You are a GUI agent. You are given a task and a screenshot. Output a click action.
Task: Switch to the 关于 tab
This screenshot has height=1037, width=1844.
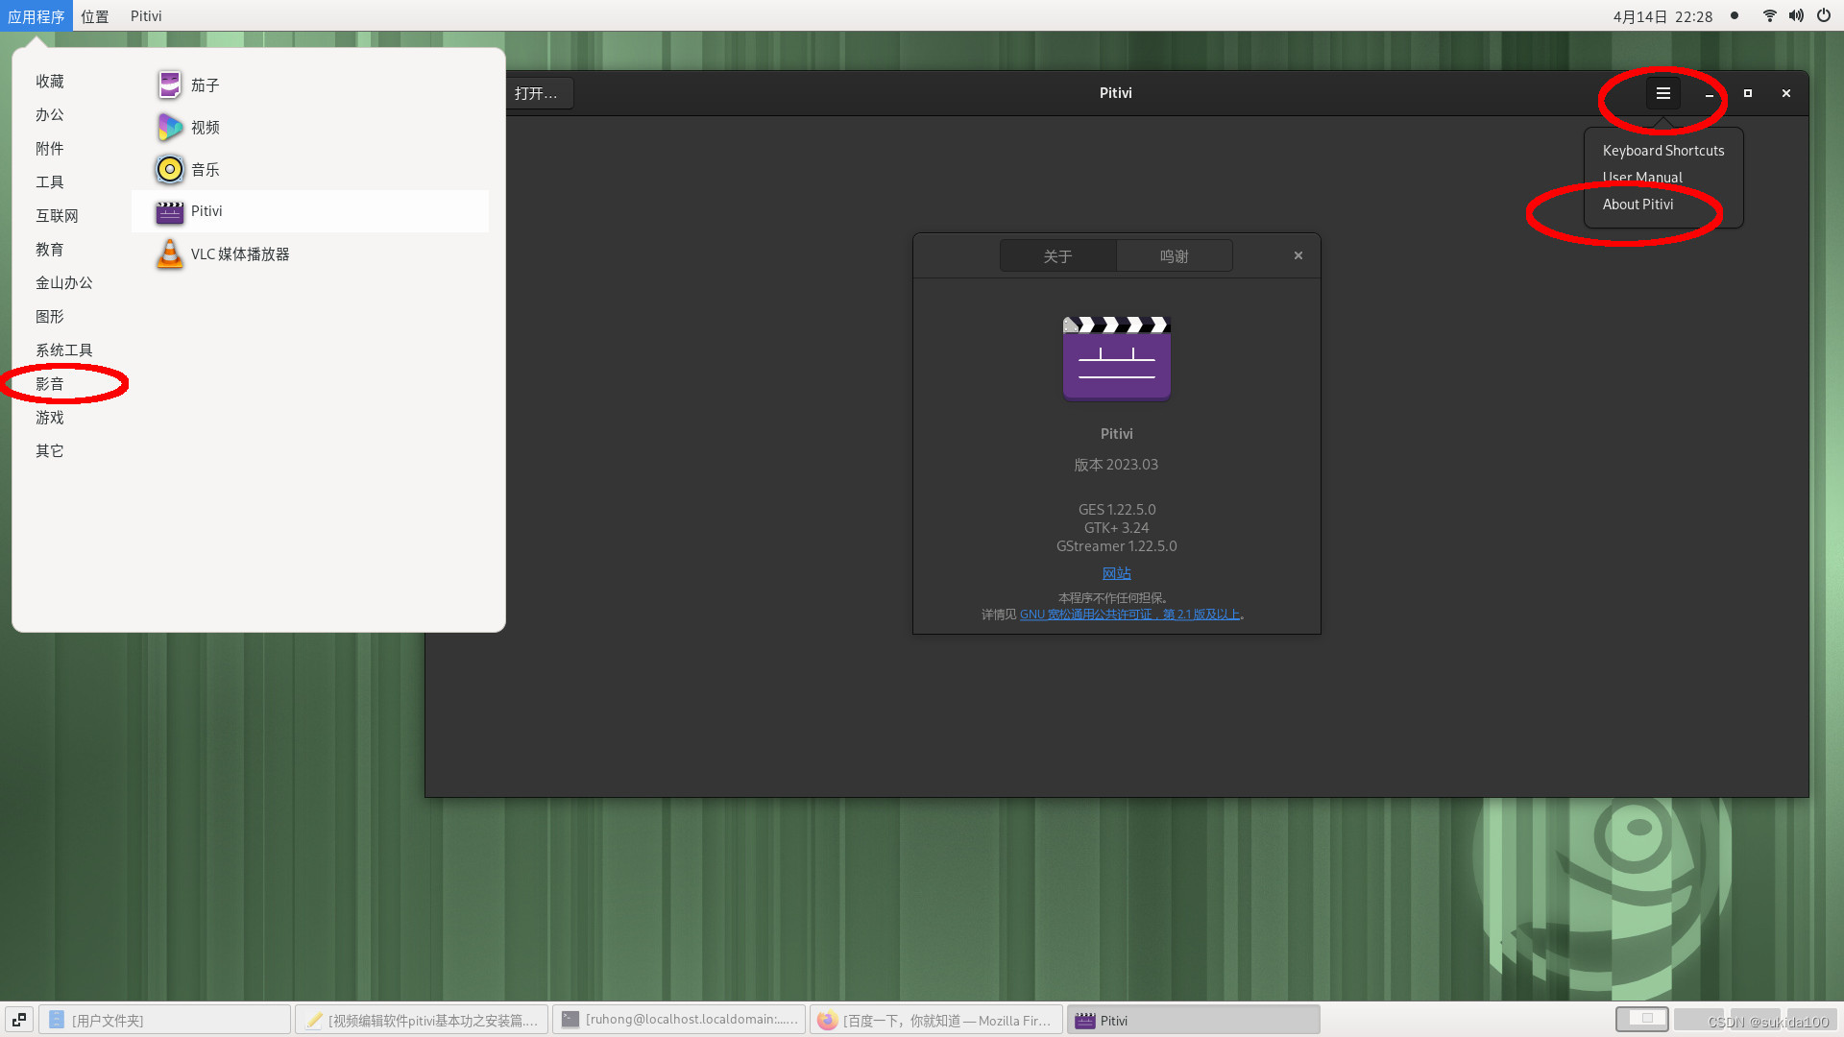click(1057, 256)
